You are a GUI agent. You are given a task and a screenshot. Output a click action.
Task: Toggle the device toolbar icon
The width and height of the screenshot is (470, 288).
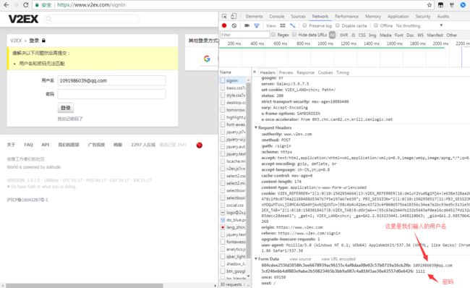pyautogui.click(x=234, y=16)
